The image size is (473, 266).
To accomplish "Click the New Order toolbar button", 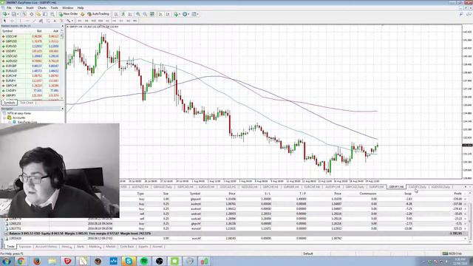I will point(68,14).
